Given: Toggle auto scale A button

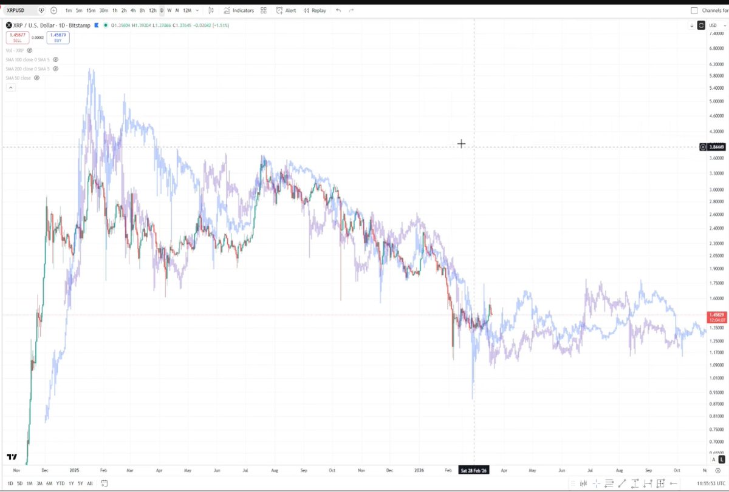Looking at the screenshot, I should pyautogui.click(x=713, y=460).
